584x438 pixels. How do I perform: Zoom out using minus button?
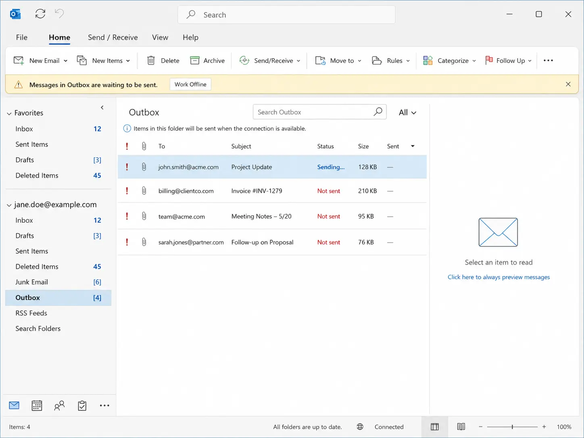(480, 427)
